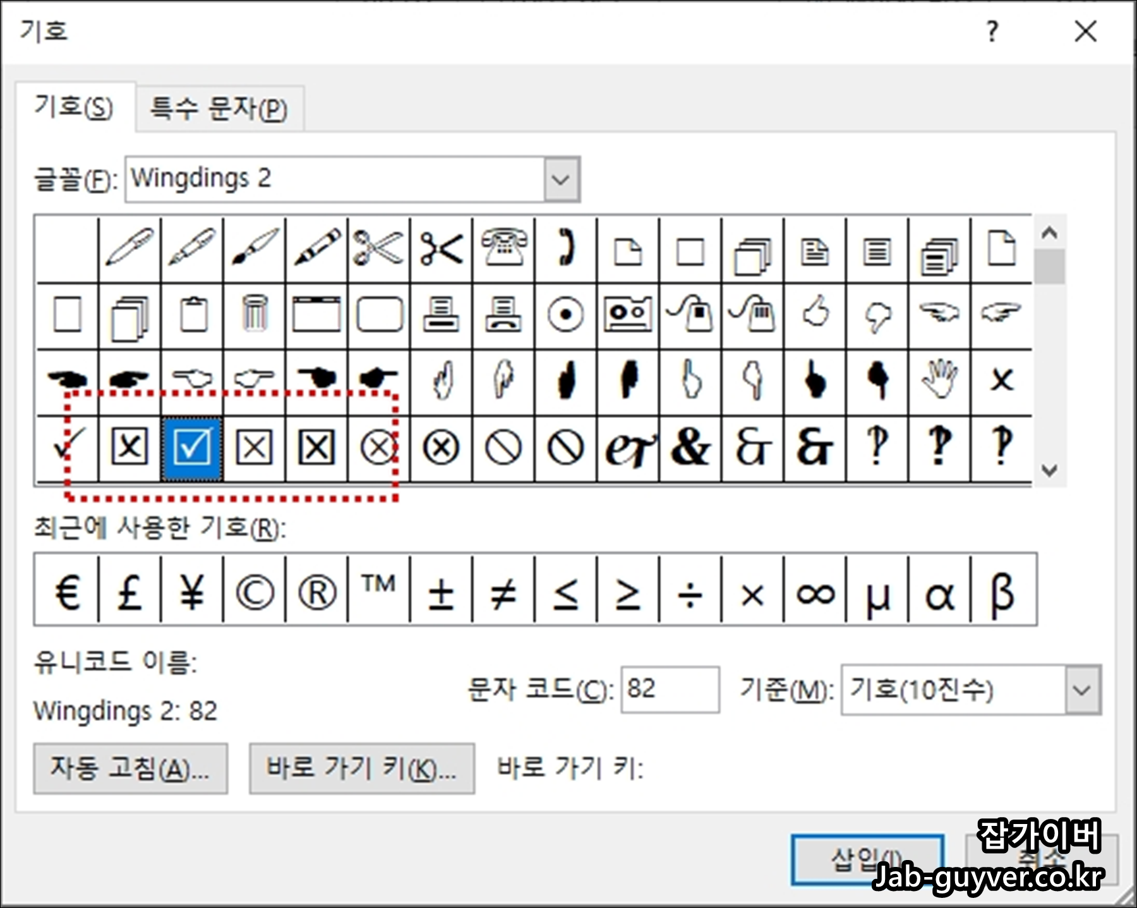Screen dimensions: 1137x908
Task: Expand the 기호(10진수) 기준 dropdown
Action: [x=1083, y=690]
